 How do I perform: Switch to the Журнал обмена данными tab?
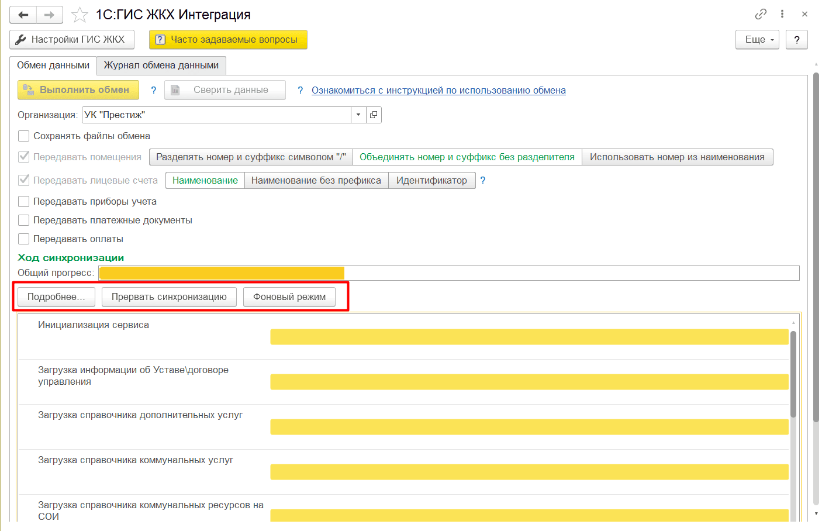[x=161, y=65]
